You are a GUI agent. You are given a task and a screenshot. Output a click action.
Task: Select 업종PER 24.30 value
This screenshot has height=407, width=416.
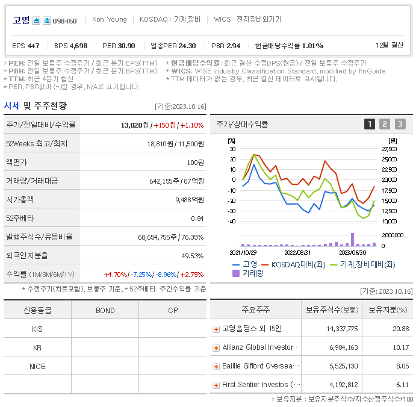[x=173, y=46]
